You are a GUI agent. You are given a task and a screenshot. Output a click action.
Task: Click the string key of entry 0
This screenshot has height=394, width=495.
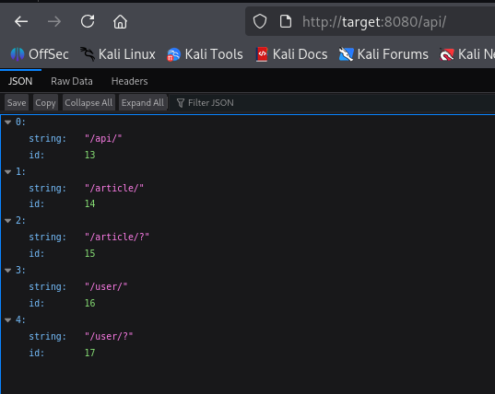(48, 138)
